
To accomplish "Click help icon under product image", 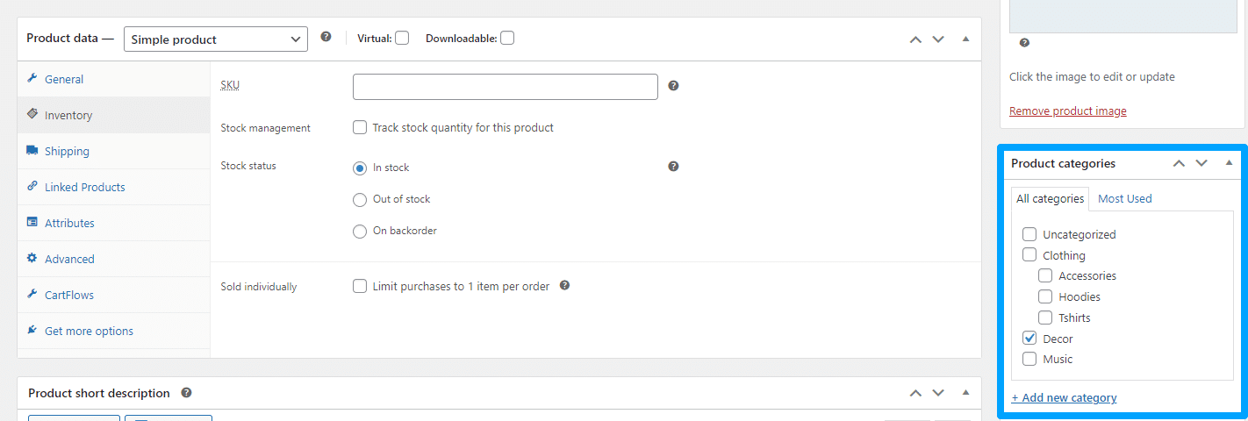I will 1024,43.
